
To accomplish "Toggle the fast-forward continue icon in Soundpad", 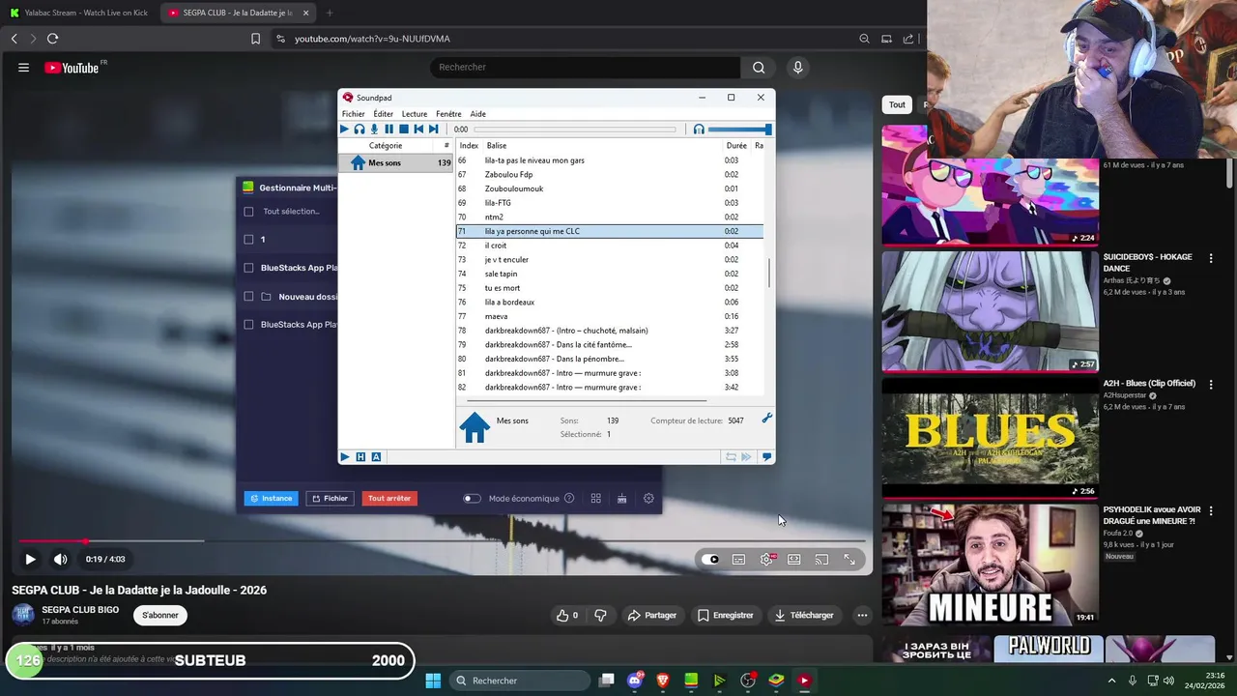I will [746, 456].
